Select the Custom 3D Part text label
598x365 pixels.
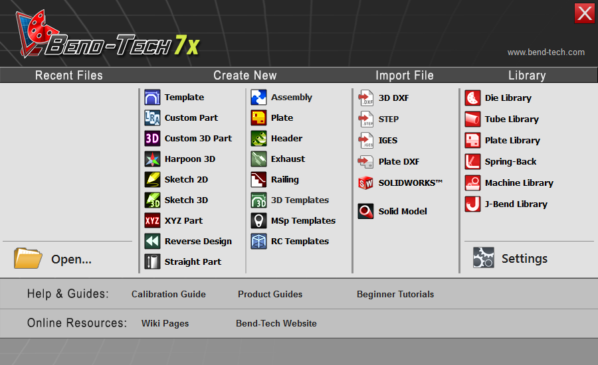(x=198, y=138)
